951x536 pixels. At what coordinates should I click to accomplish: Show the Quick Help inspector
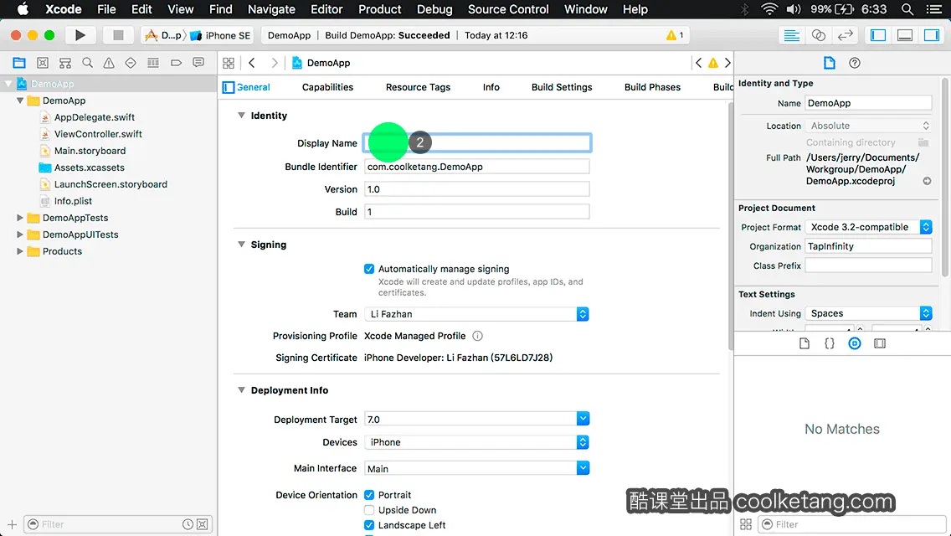tap(855, 63)
